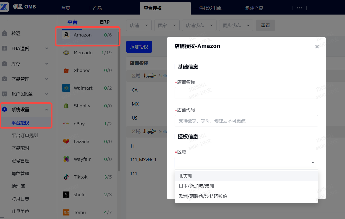
Task: Click the FBA退货 sidebar icon
Action: pos(5,48)
